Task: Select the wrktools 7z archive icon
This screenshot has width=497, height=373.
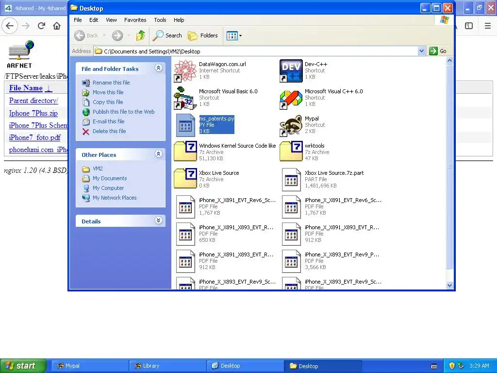Action: tap(291, 152)
